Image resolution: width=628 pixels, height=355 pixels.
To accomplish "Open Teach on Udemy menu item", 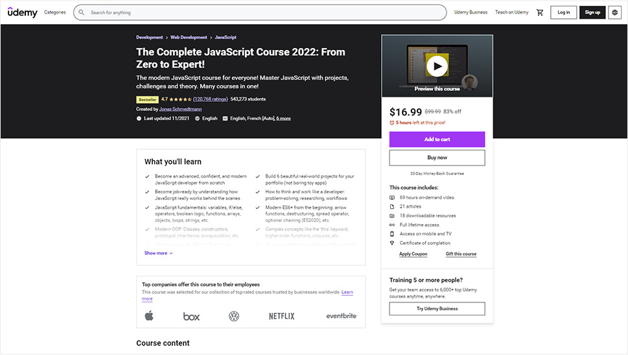I will [512, 12].
